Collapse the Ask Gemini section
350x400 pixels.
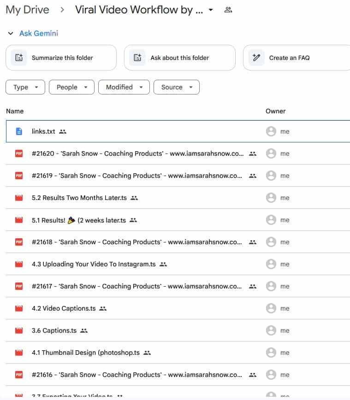tap(11, 33)
